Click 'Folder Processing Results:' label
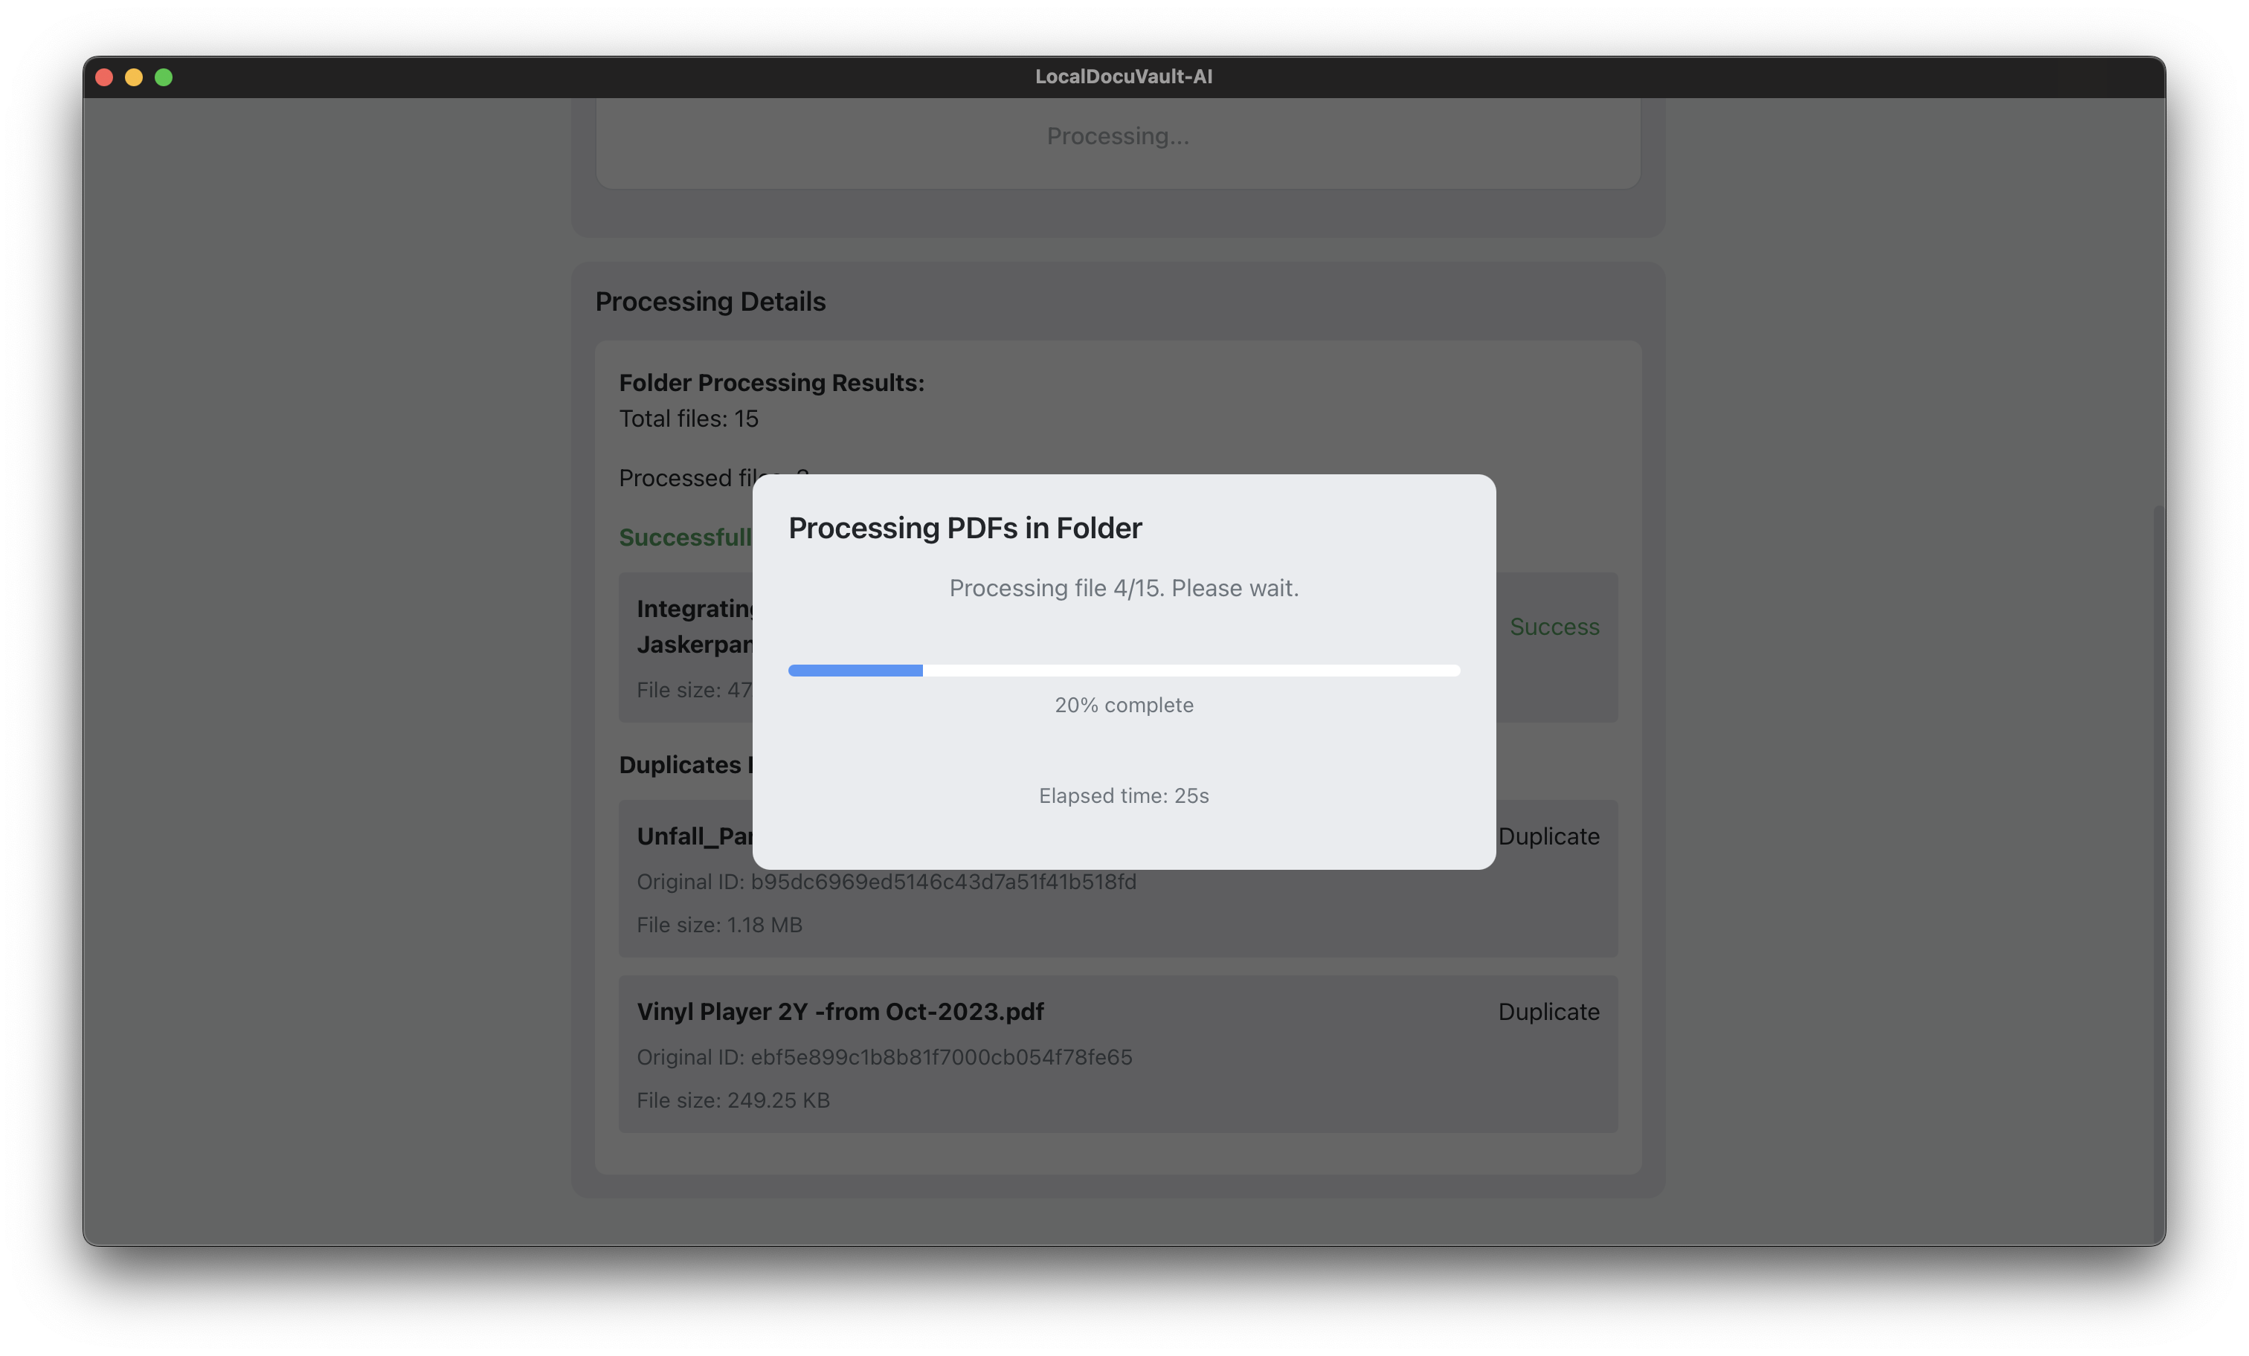2249x1356 pixels. point(771,384)
